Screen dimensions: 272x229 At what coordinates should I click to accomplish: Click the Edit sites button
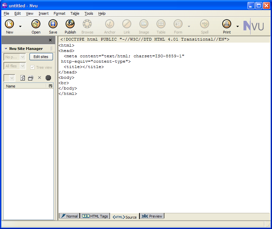click(x=41, y=57)
